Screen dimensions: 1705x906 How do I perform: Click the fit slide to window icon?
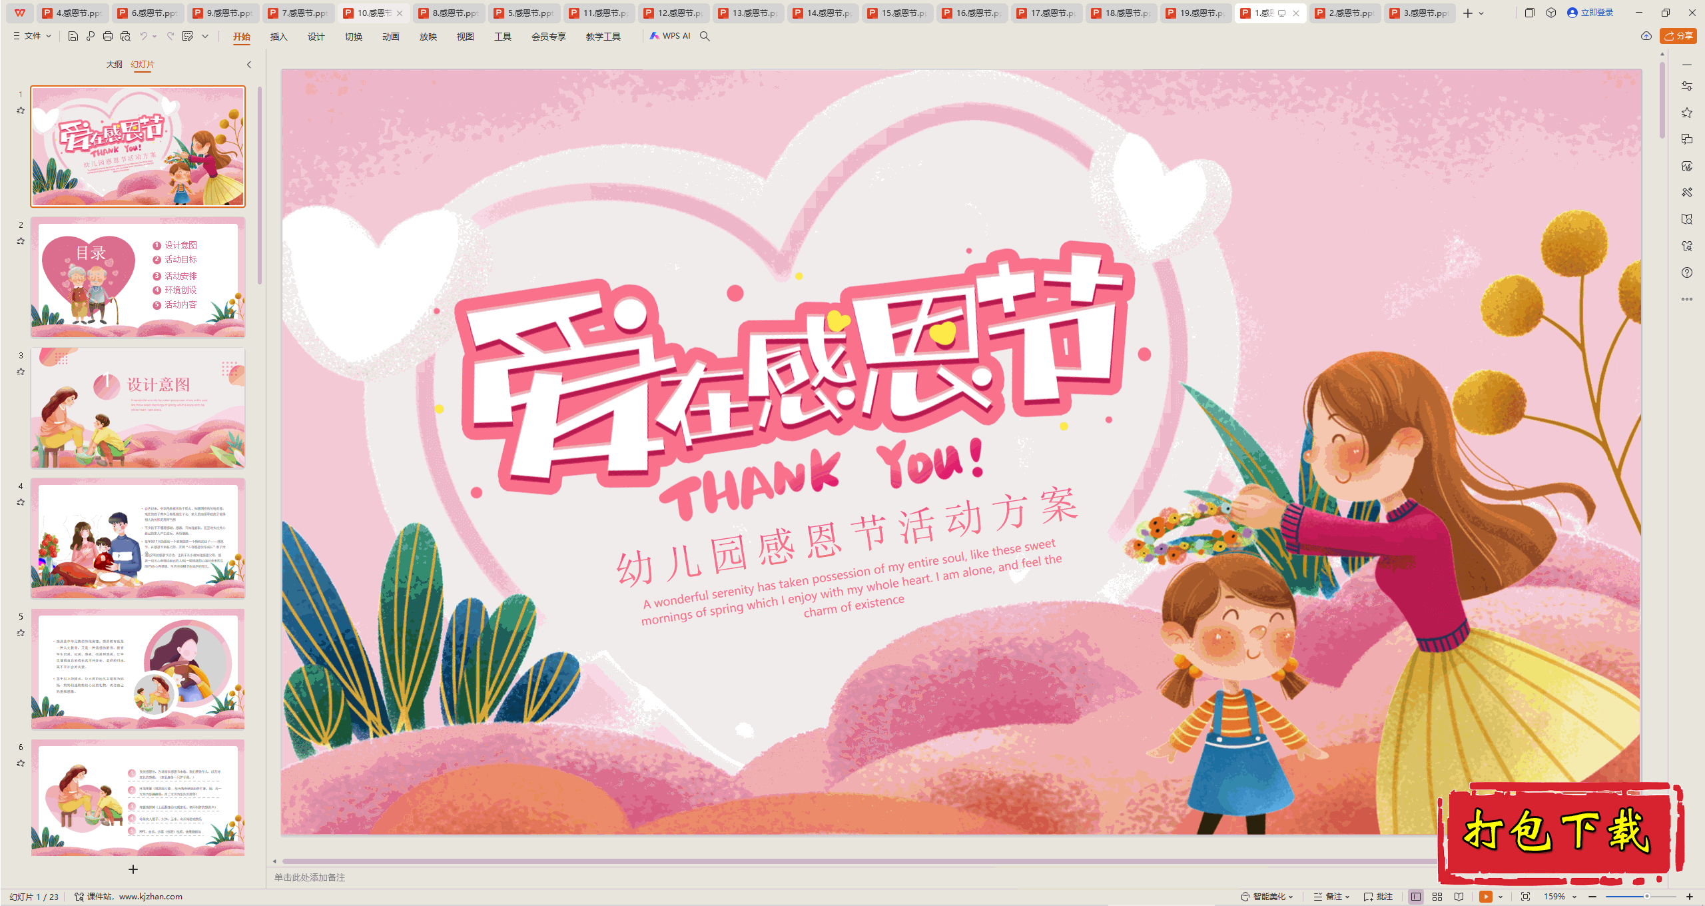1526,897
